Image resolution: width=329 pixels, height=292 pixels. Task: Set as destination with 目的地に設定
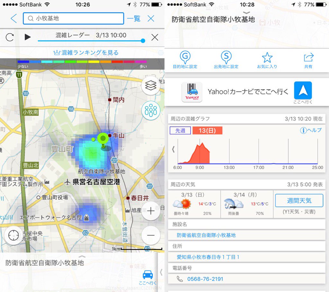pos(185,60)
